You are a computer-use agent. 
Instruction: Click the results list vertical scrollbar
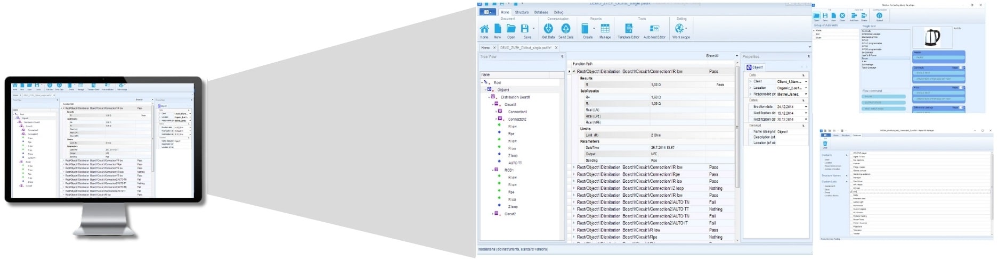[x=738, y=127]
